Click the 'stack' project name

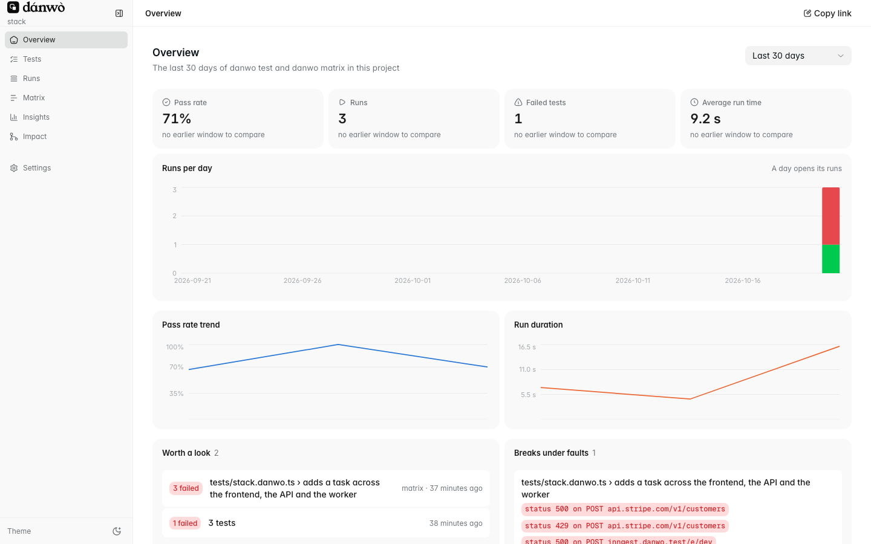pos(16,22)
